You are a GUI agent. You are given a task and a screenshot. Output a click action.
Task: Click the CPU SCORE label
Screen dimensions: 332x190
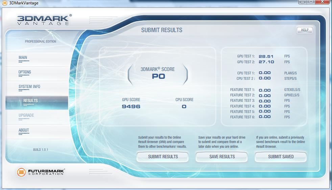coord(184,99)
